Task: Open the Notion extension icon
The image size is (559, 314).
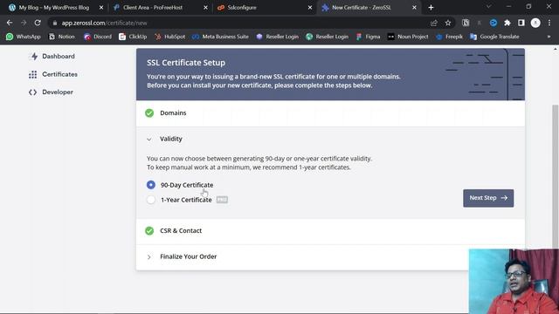Action: 466,23
